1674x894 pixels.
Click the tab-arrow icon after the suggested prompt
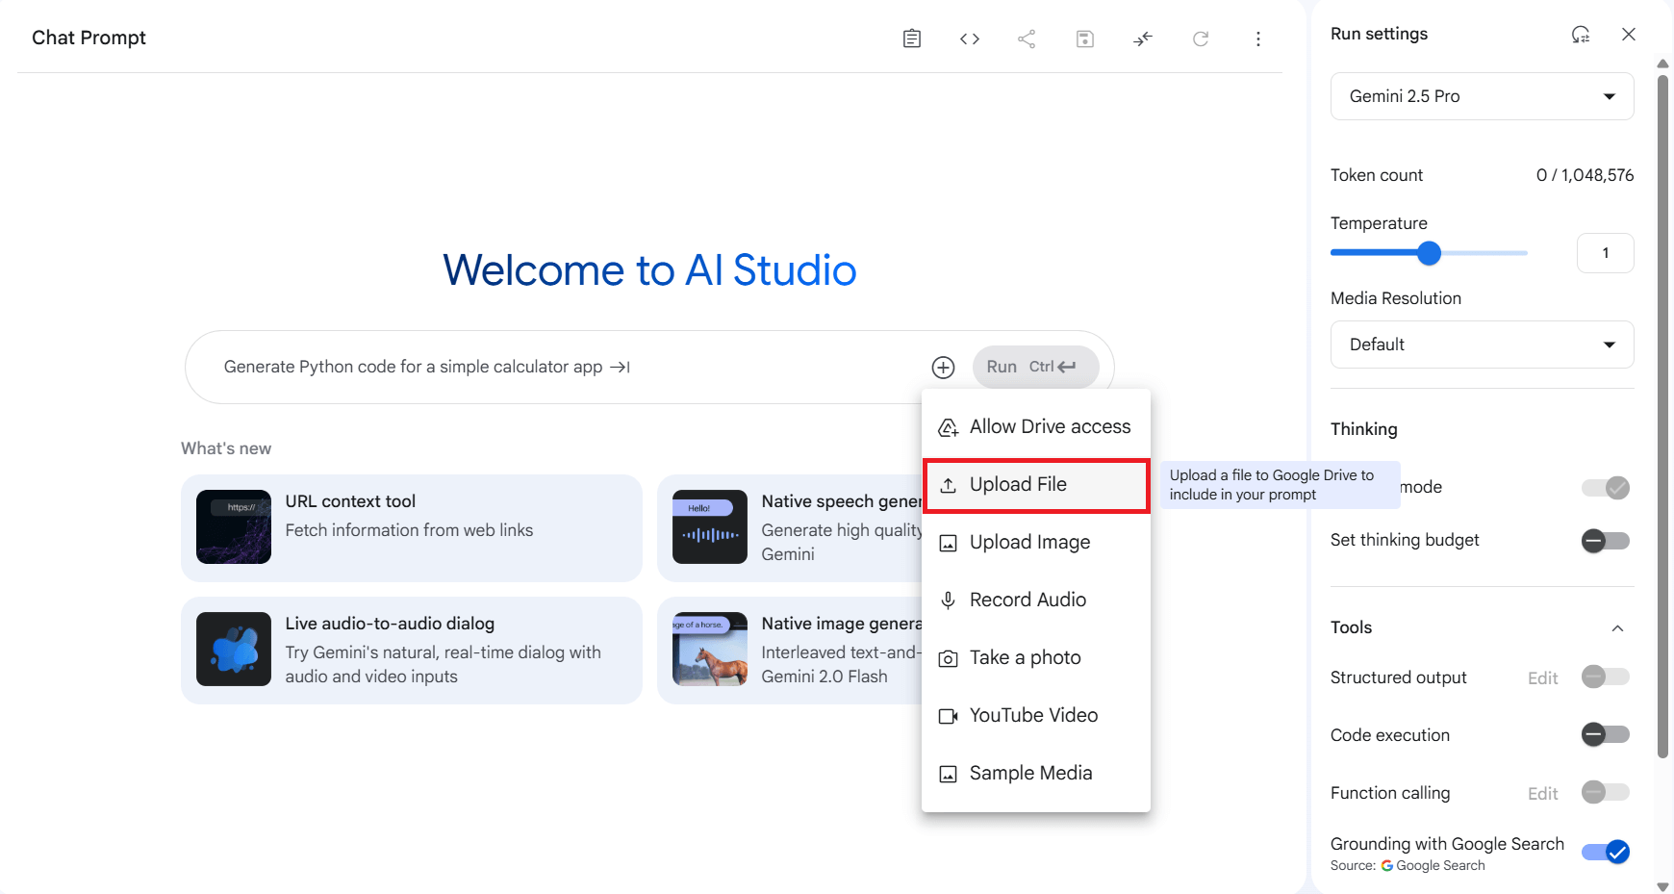pyautogui.click(x=621, y=368)
